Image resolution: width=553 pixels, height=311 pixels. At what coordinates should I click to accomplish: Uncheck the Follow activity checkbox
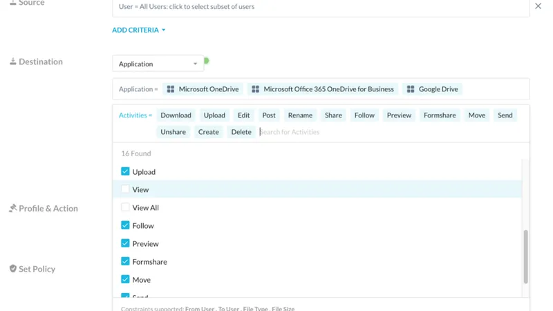click(x=125, y=225)
